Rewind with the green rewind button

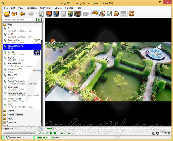pyautogui.click(x=65, y=133)
